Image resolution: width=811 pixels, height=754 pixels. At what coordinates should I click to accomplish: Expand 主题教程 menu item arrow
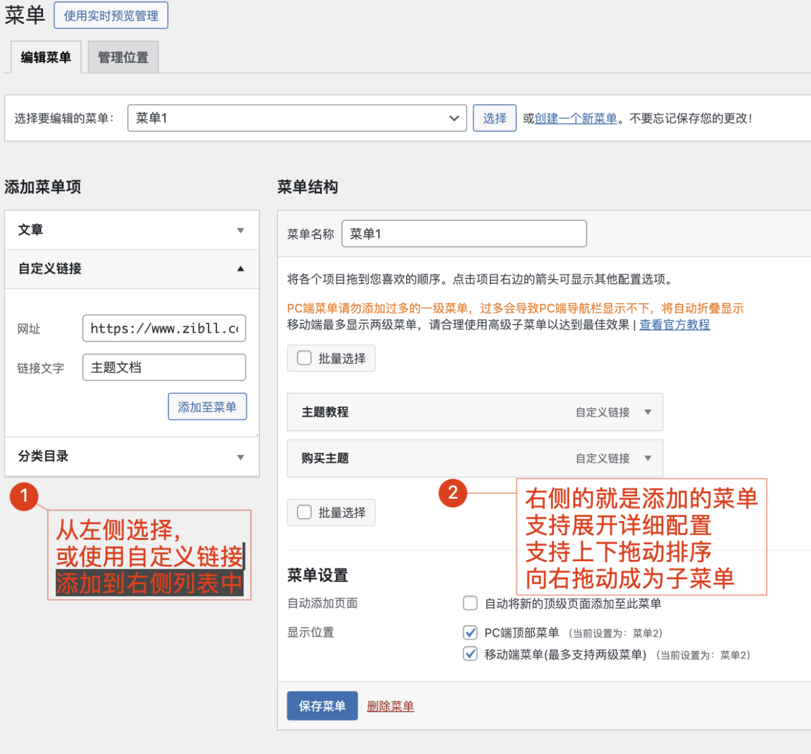tap(648, 412)
